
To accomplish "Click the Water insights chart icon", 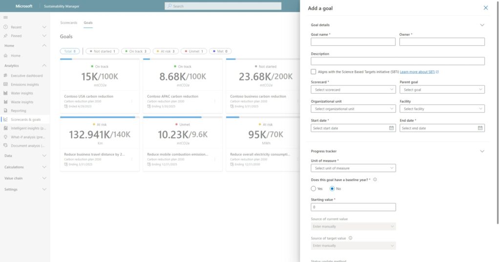I will click(x=5, y=93).
